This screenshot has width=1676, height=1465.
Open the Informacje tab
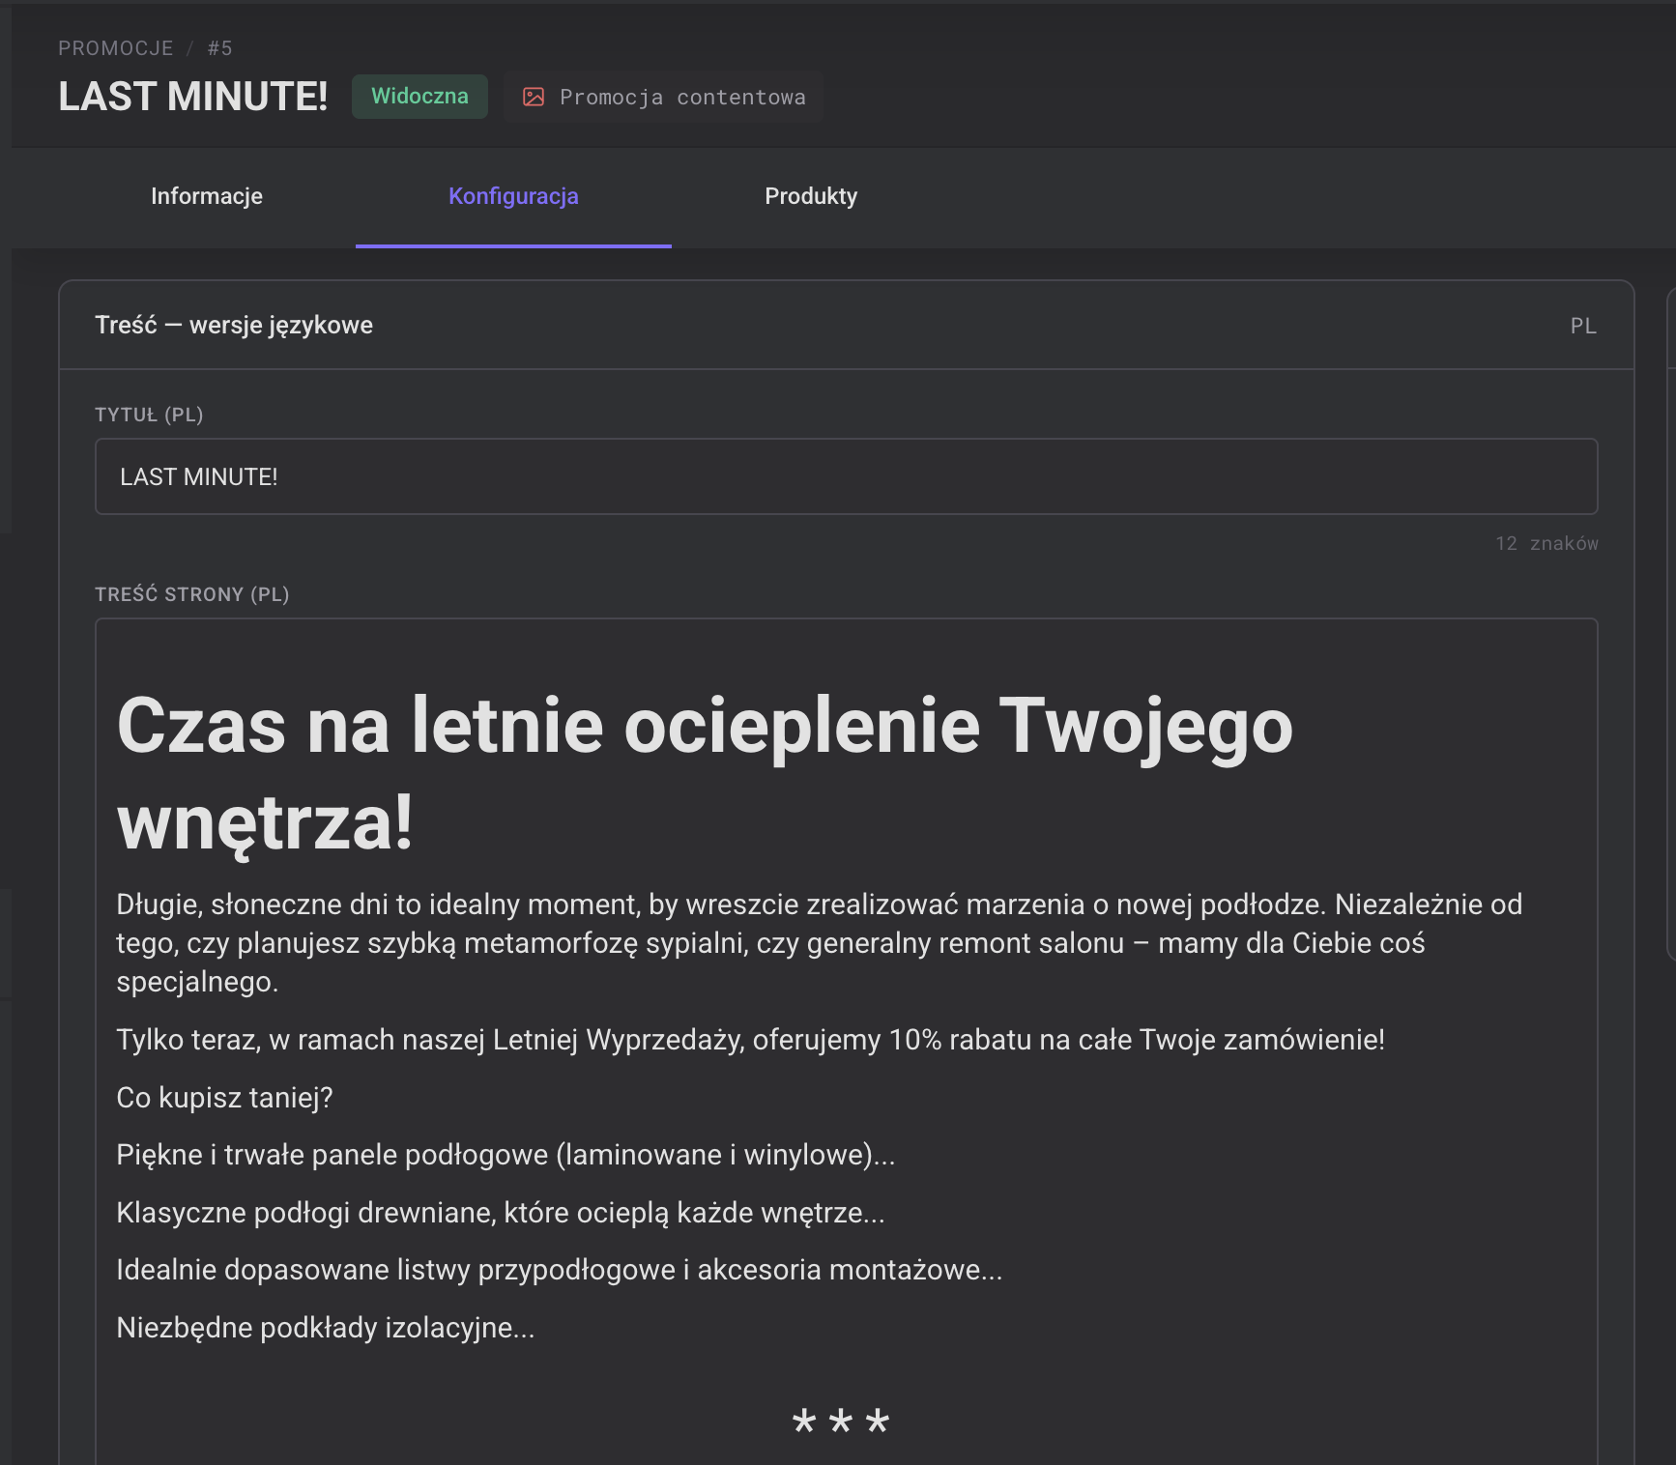click(x=207, y=196)
